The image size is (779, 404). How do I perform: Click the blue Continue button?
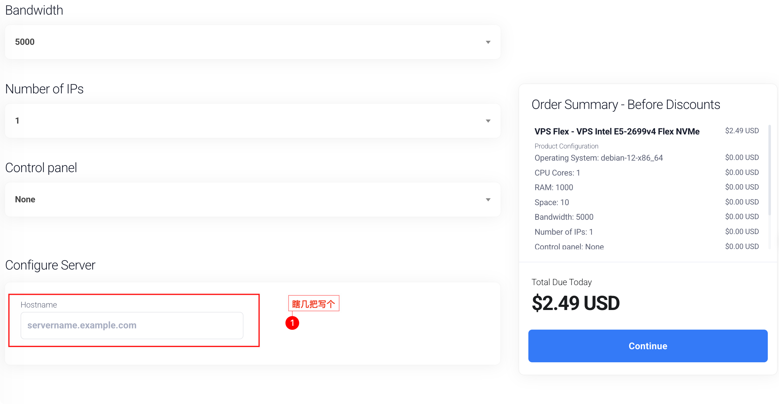pos(648,346)
